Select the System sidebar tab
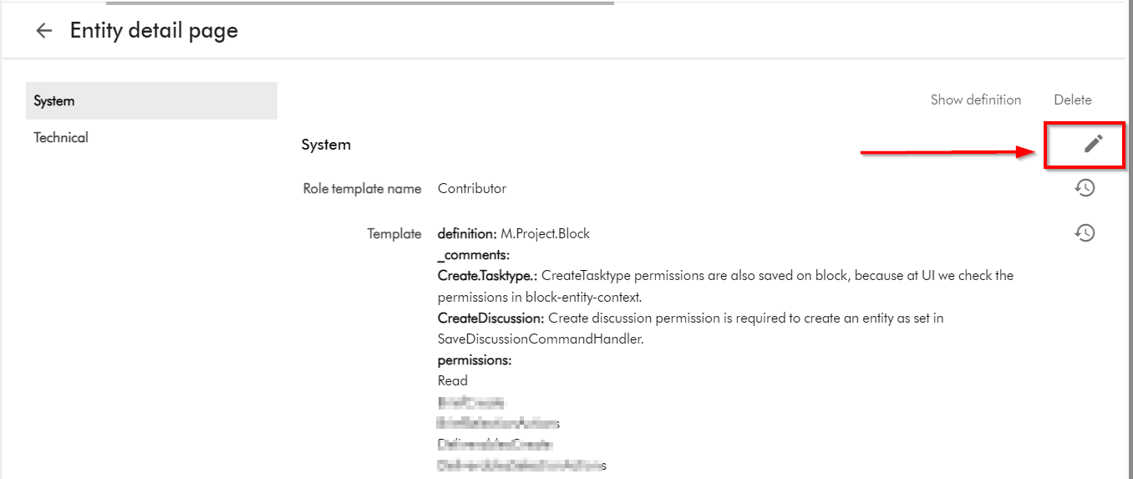1133x479 pixels. tap(151, 101)
